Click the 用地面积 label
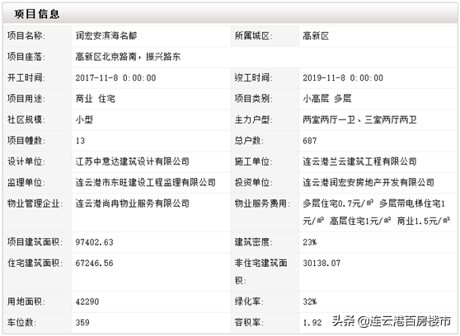Image resolution: width=460 pixels, height=336 pixels. coord(26,301)
